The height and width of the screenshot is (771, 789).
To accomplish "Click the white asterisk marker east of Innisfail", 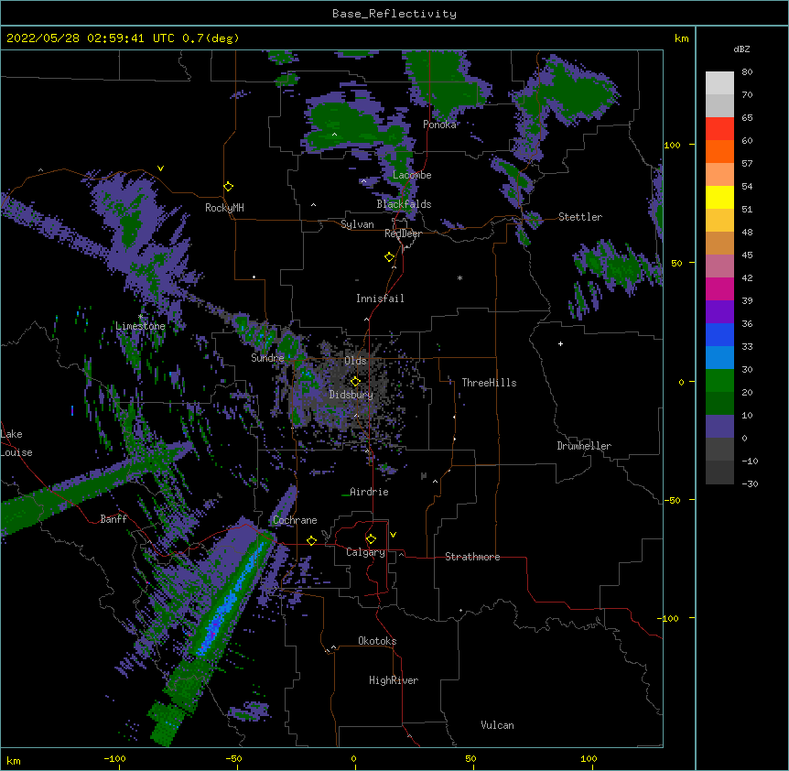I will point(459,277).
